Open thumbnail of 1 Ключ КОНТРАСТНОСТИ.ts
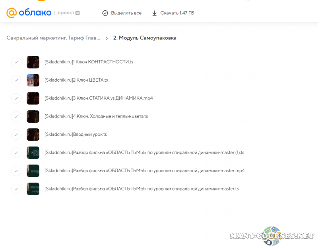The image size is (318, 249). click(x=33, y=62)
